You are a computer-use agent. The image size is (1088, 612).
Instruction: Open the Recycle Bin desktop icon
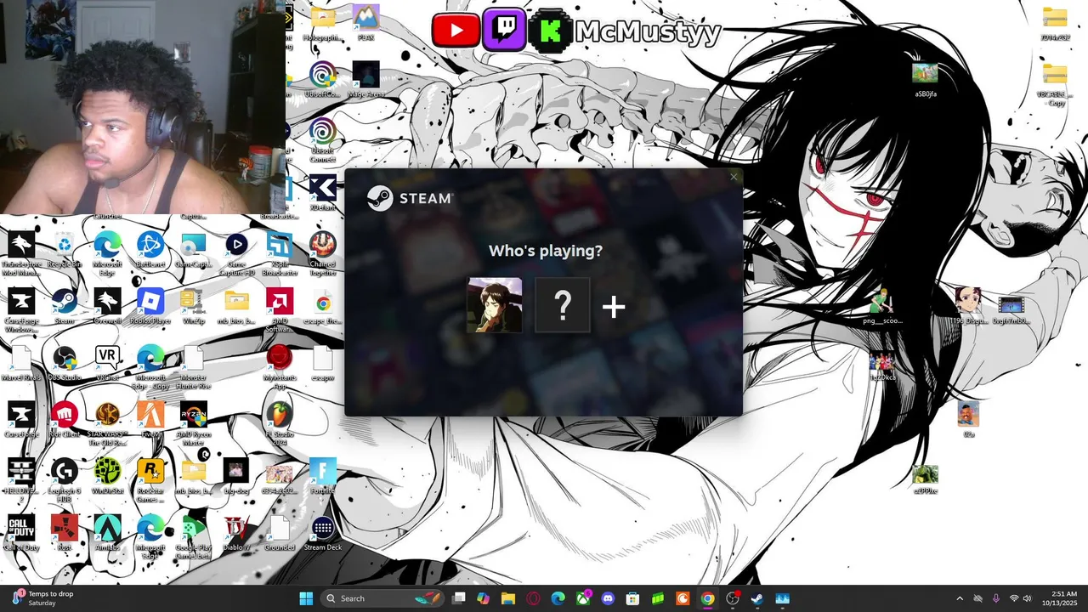point(65,252)
